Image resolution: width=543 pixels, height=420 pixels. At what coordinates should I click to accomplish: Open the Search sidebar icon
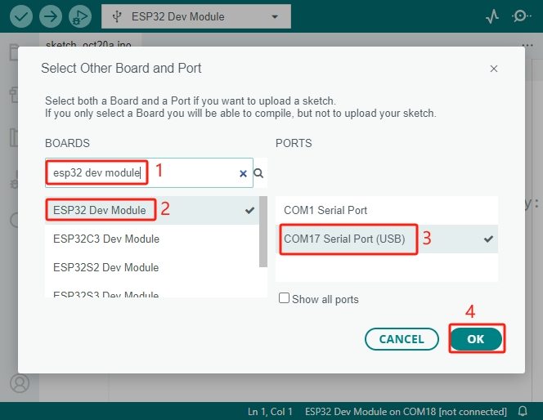[14, 220]
